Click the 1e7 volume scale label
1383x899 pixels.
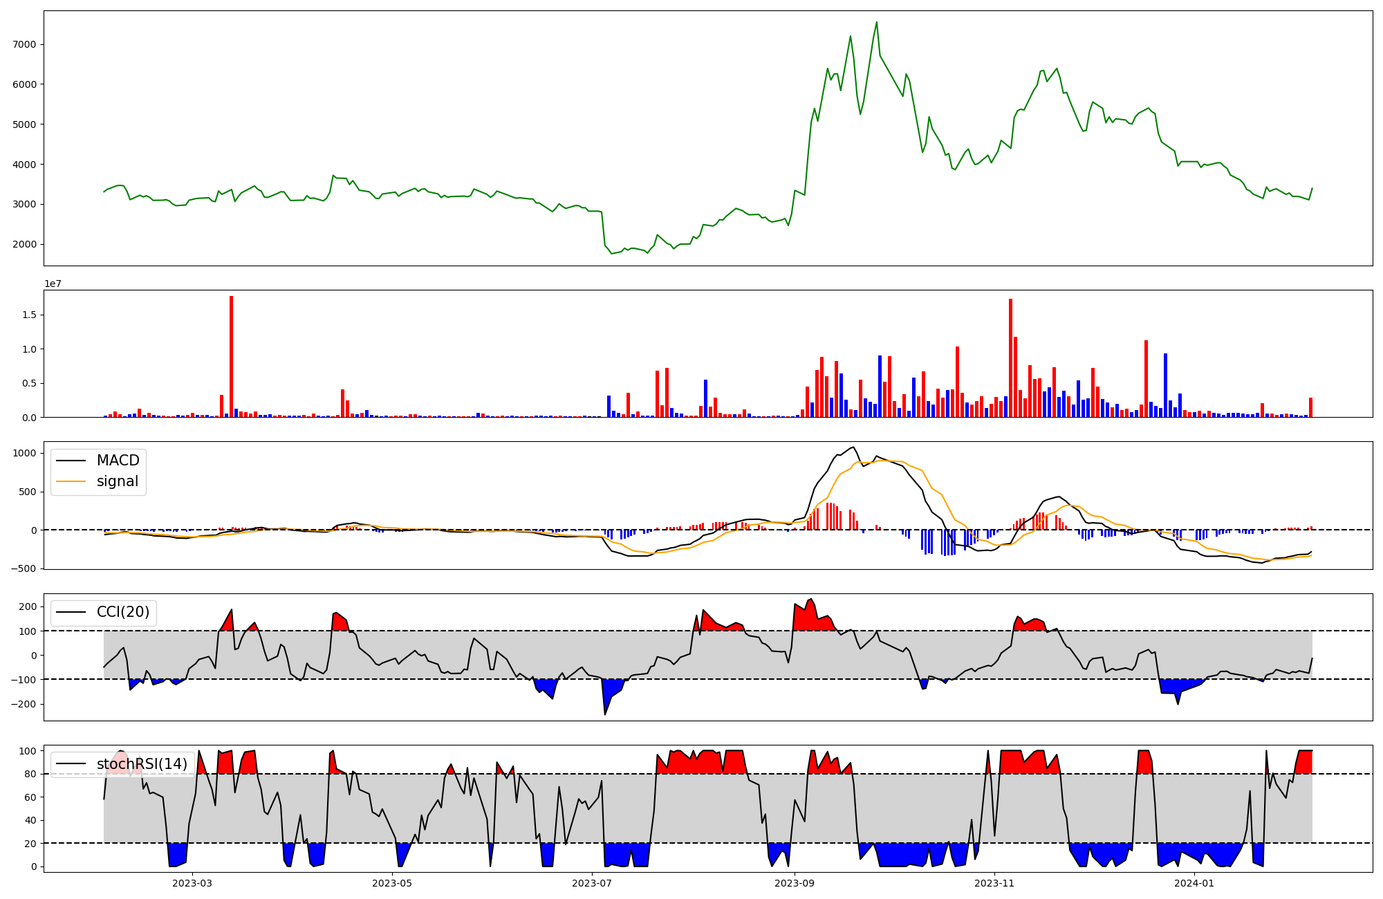pos(53,284)
